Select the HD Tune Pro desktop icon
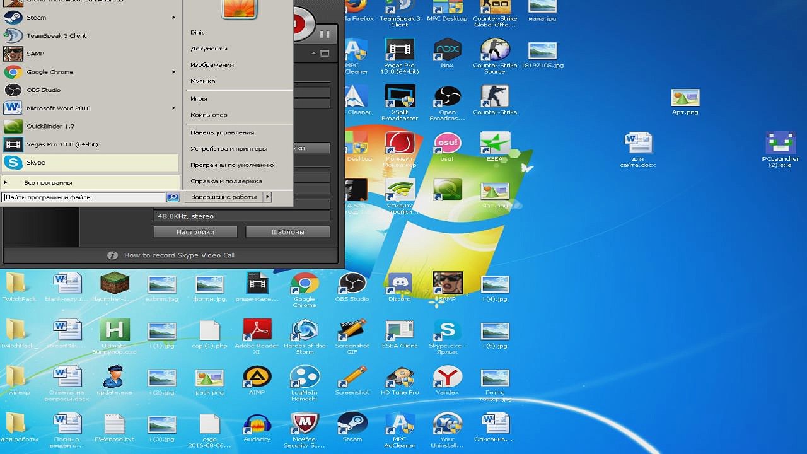The image size is (807, 454). tap(399, 381)
